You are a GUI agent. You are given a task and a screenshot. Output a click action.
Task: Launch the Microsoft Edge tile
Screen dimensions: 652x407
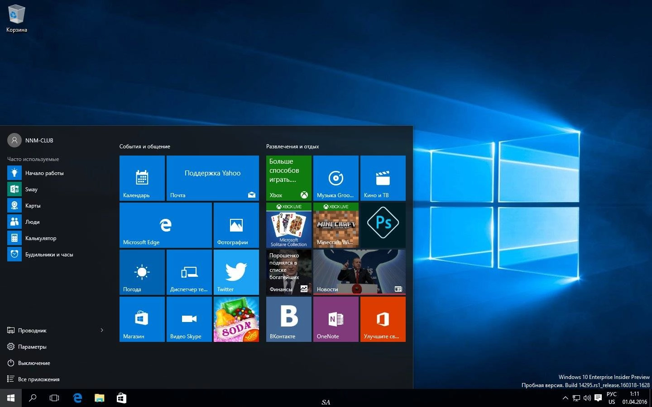coord(166,225)
